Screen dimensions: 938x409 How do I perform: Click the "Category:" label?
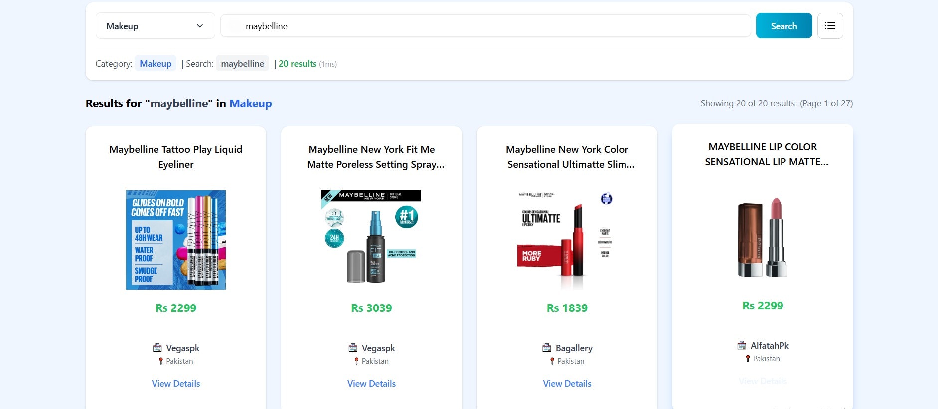coord(114,64)
